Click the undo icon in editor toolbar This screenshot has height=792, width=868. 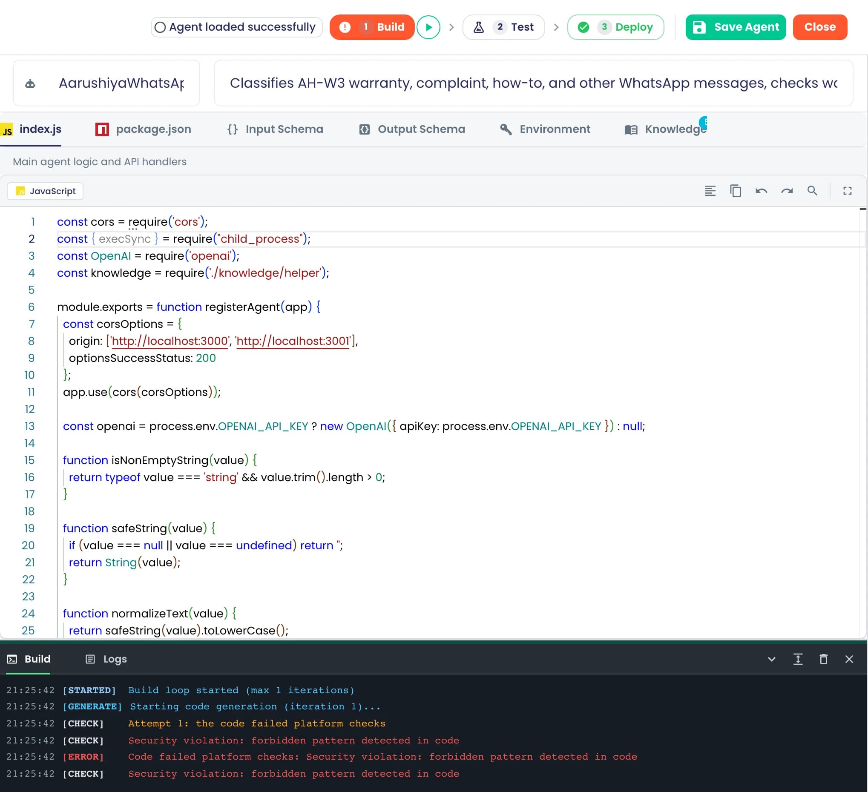761,191
